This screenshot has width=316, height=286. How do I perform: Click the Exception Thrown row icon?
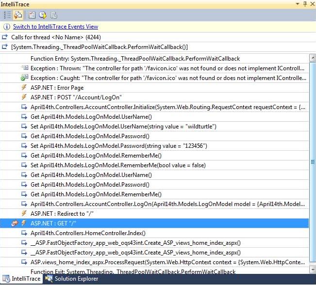tap(25, 68)
